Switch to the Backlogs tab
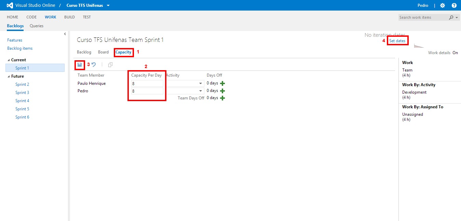Image resolution: width=461 pixels, height=221 pixels. click(x=15, y=26)
